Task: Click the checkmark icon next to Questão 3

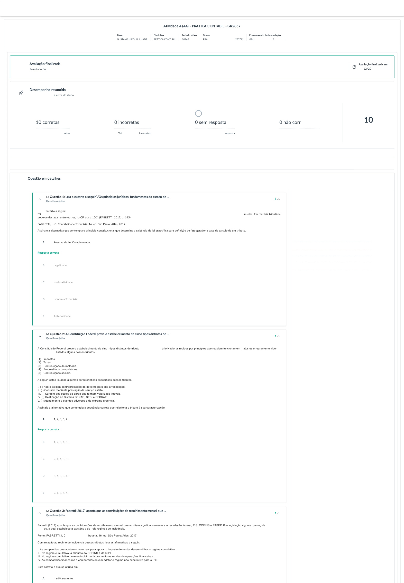Action: [x=48, y=511]
